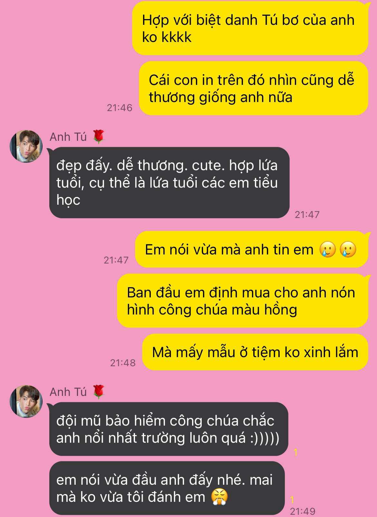Select the dark bubble starting 'đẹp đấy. dễ thương'
The height and width of the screenshot is (517, 377).
[169, 182]
